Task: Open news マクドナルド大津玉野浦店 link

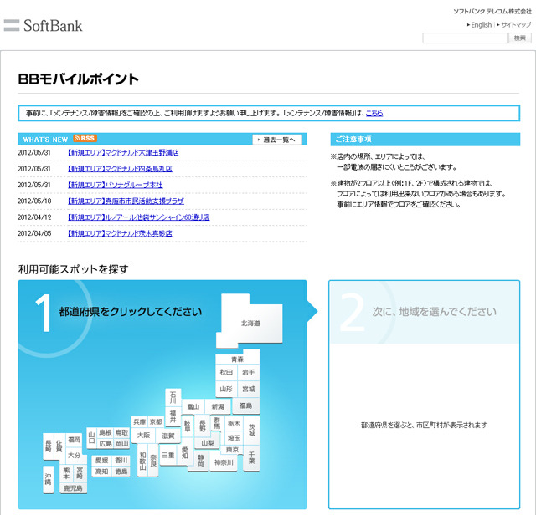Action: pyautogui.click(x=123, y=152)
